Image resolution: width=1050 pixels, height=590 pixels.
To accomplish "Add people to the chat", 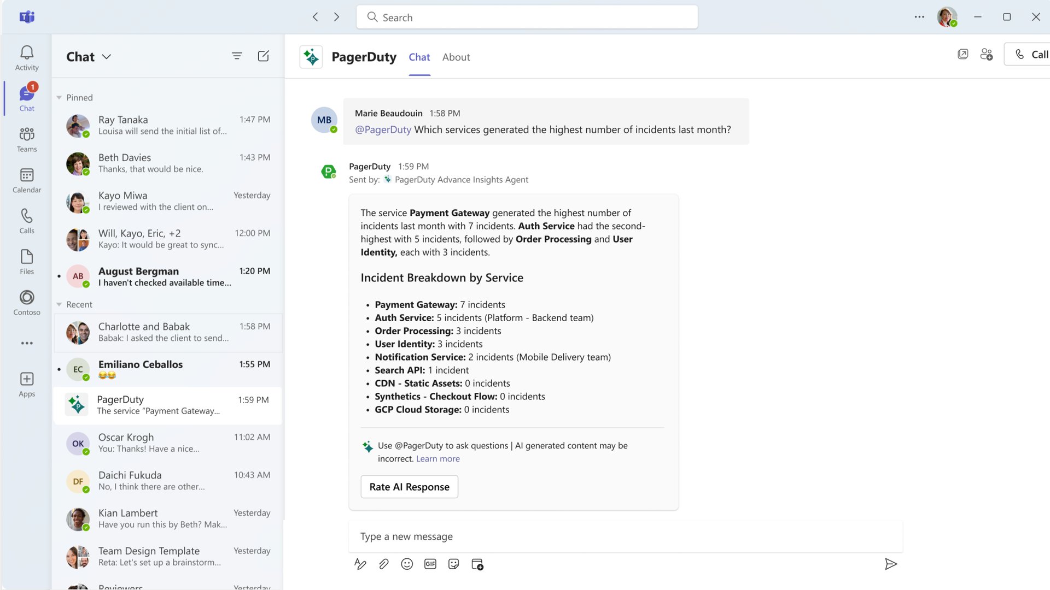I will coord(987,54).
